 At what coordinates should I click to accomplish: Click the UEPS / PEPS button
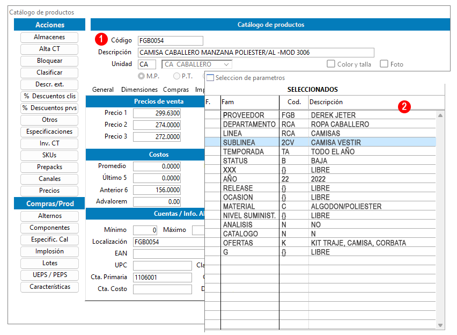49,275
